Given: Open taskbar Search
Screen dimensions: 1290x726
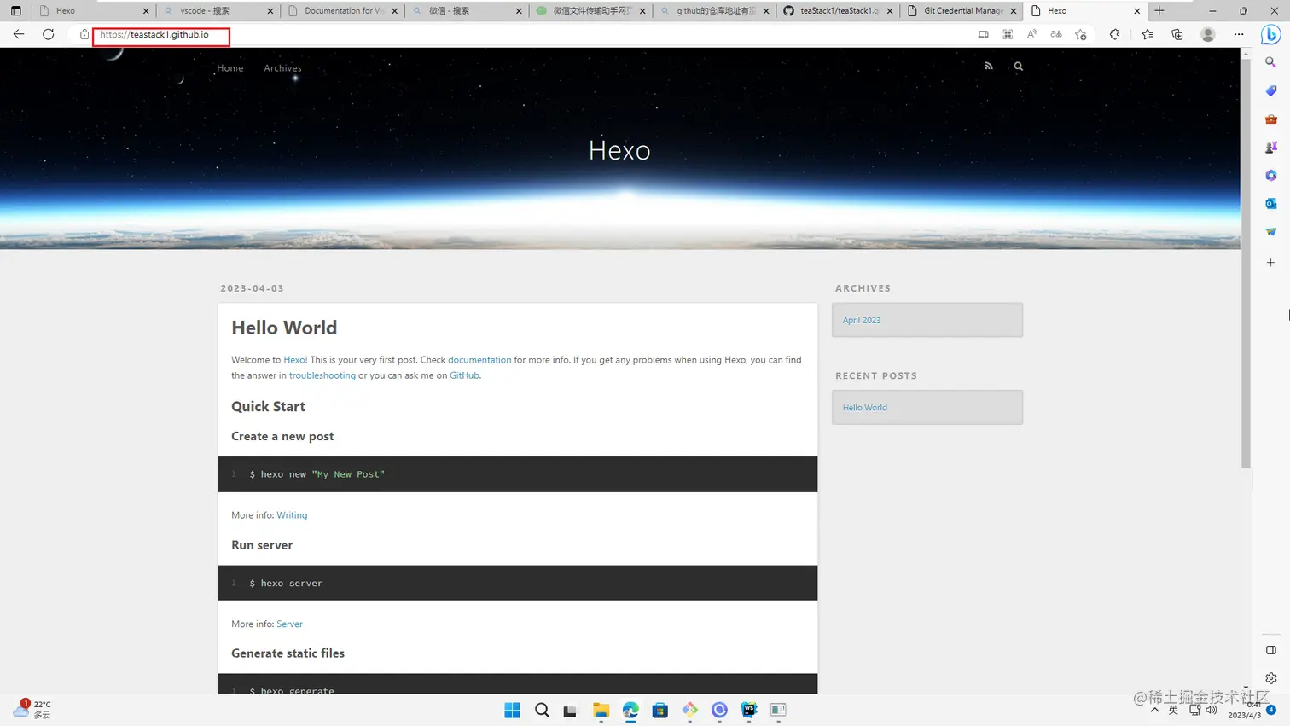Looking at the screenshot, I should tap(542, 710).
